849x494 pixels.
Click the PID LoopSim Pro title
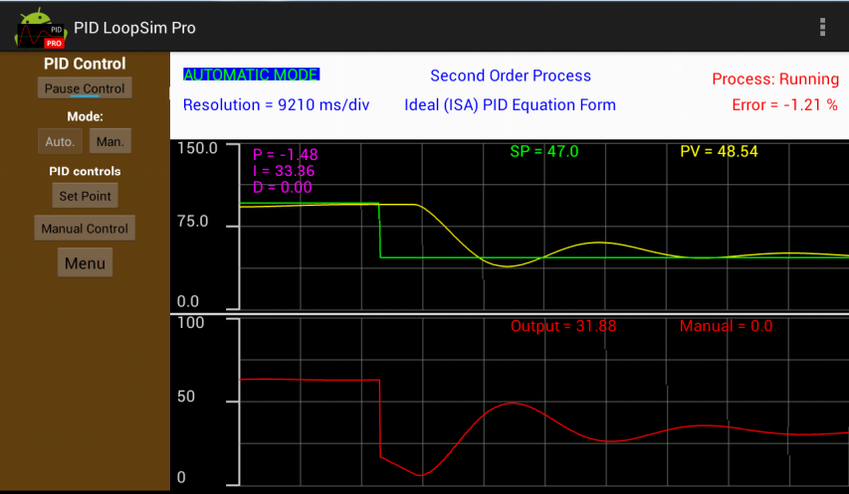134,28
